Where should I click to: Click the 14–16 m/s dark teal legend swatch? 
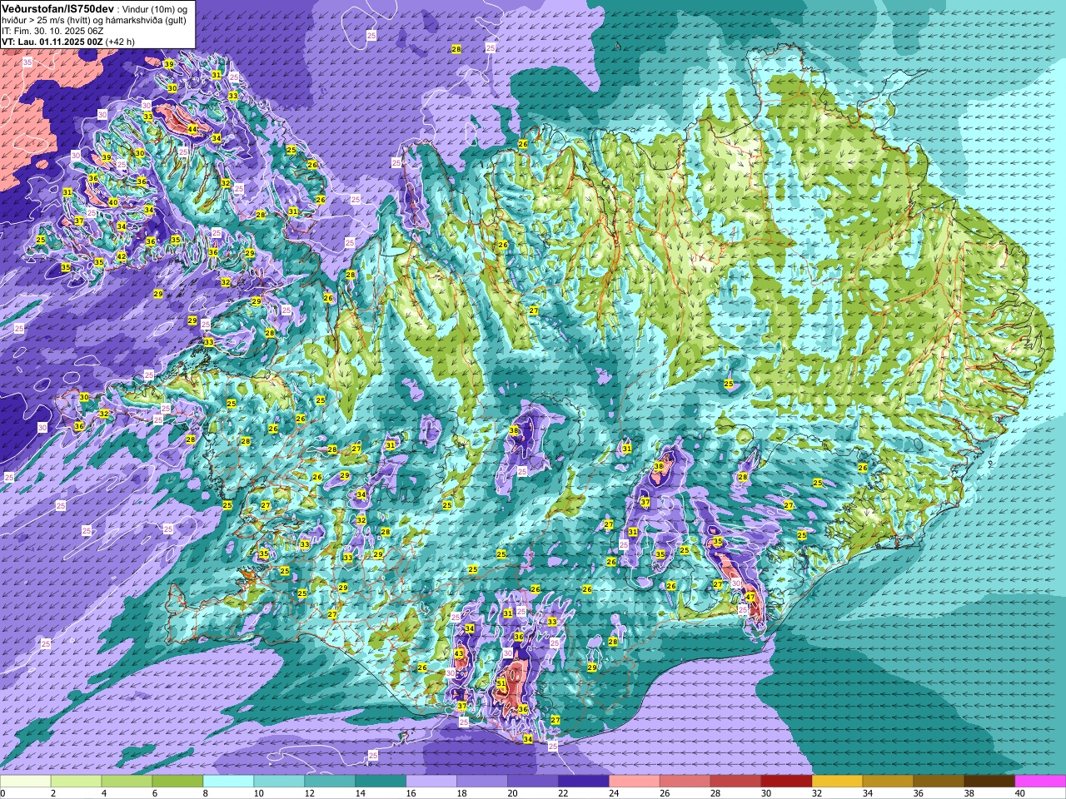tap(381, 782)
